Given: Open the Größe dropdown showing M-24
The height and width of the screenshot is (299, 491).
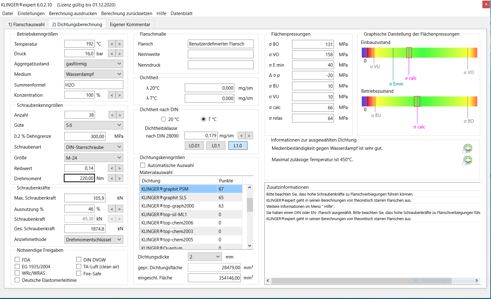Looking at the screenshot, I should tap(94, 158).
